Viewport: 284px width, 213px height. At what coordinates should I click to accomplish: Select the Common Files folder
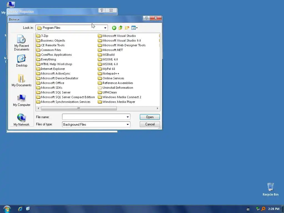(49, 50)
